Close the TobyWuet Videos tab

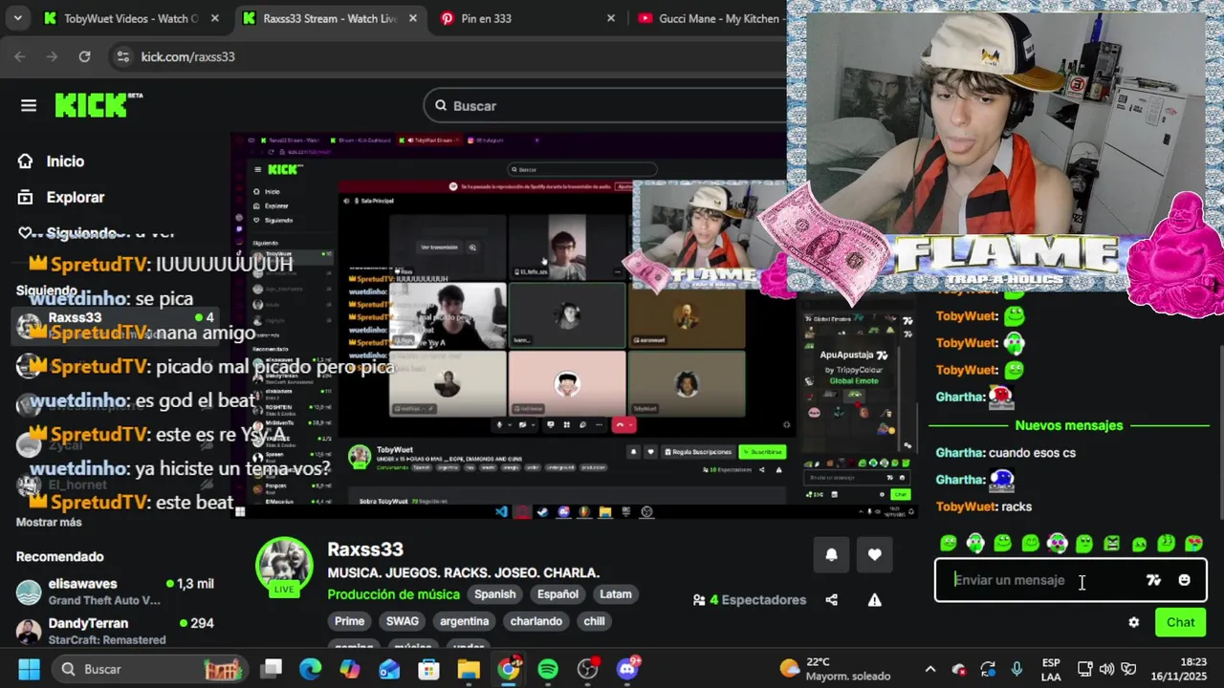click(214, 18)
